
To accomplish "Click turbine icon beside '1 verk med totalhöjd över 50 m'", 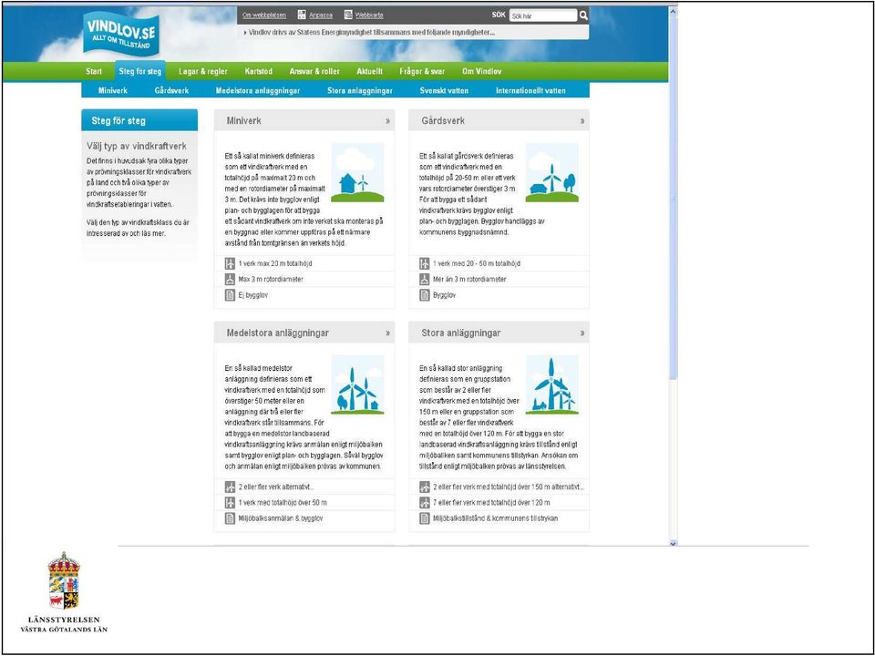I will [230, 503].
